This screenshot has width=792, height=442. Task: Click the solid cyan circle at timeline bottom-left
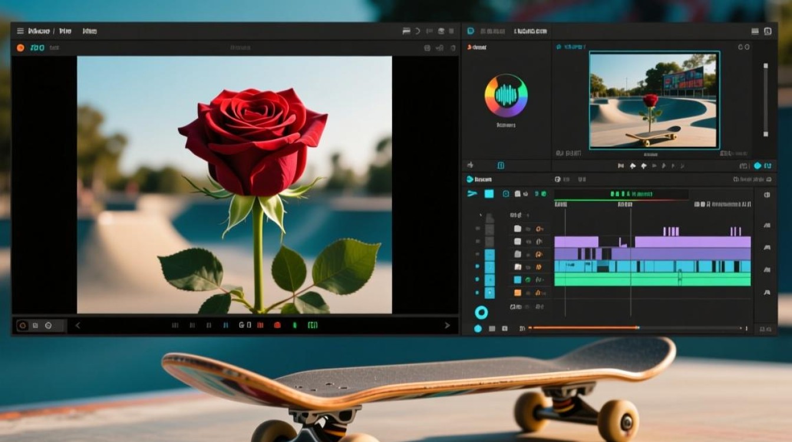point(478,328)
